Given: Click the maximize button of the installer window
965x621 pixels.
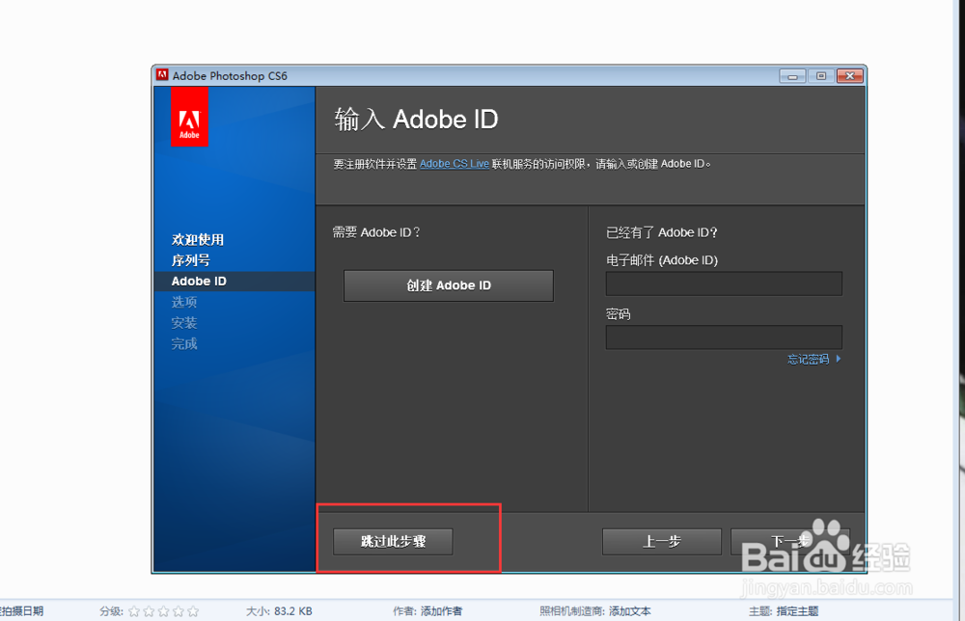Looking at the screenshot, I should tap(820, 75).
